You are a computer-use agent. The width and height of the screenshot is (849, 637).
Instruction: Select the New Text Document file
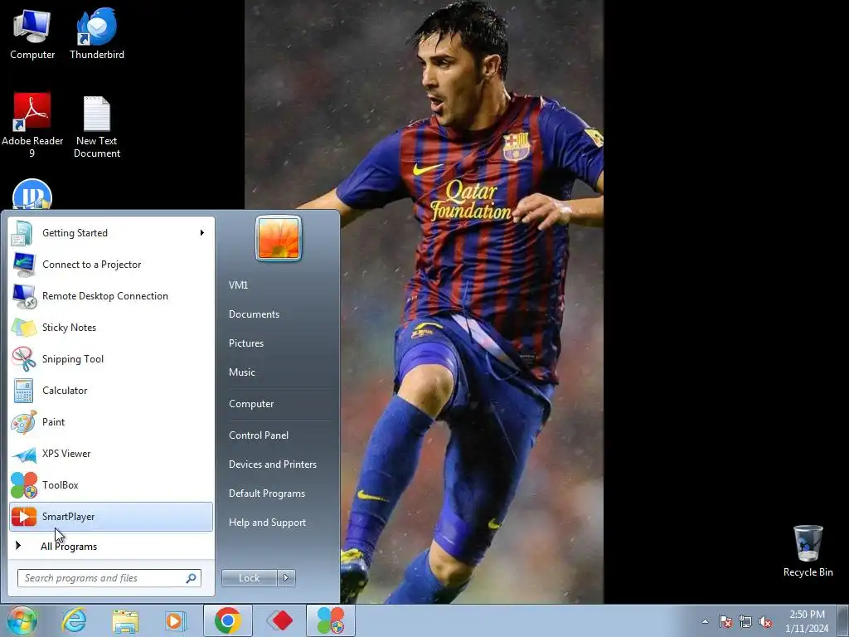[x=97, y=127]
